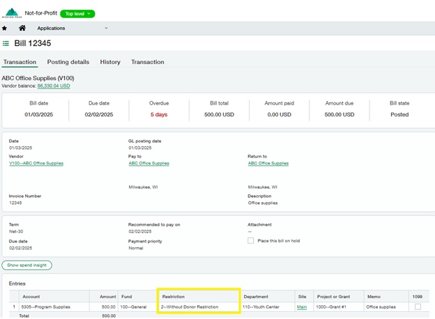Screen dimensions: 435x319
Task: Select the Transaction tab right of History
Action: tap(148, 62)
